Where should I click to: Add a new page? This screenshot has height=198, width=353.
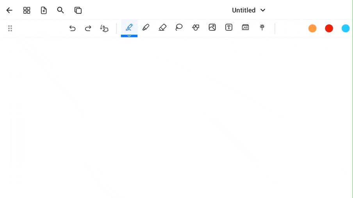pyautogui.click(x=44, y=11)
